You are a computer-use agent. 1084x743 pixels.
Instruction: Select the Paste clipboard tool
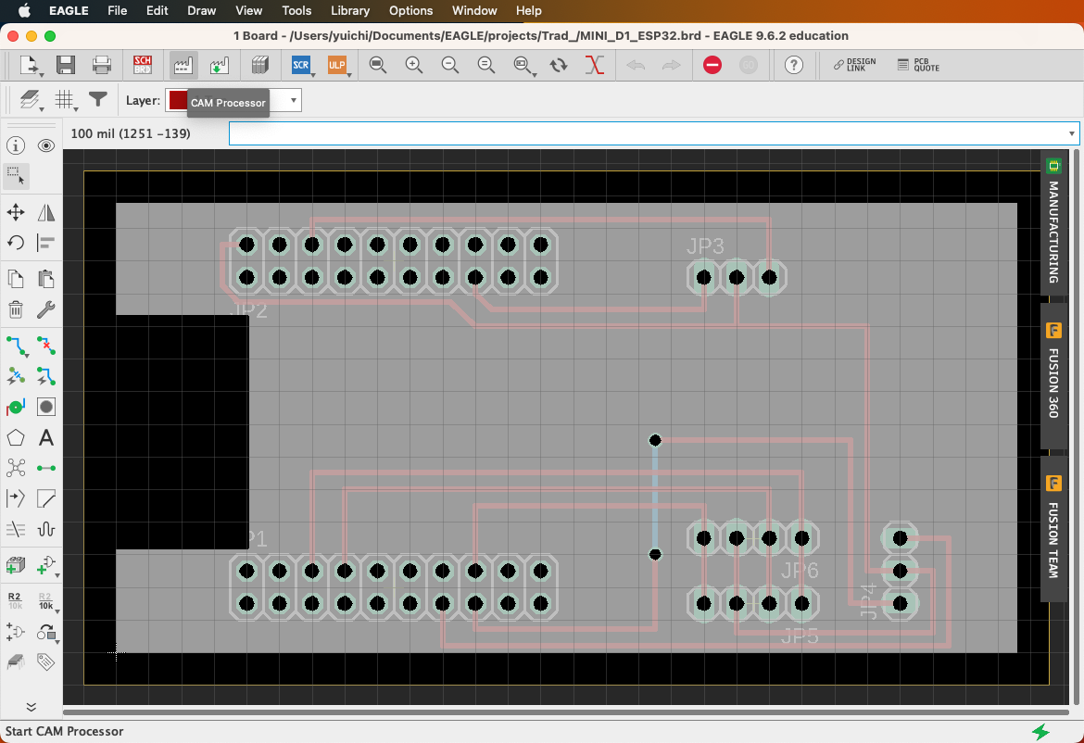(x=46, y=279)
